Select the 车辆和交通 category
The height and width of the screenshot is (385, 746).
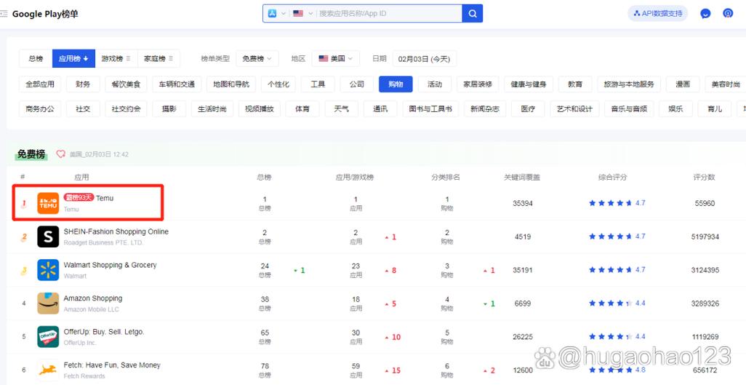(177, 84)
